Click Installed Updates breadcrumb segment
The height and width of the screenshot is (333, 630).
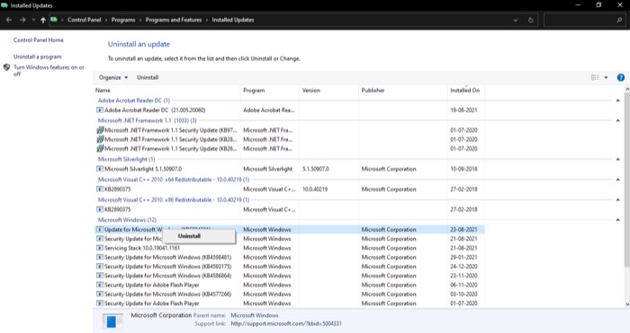click(x=233, y=20)
